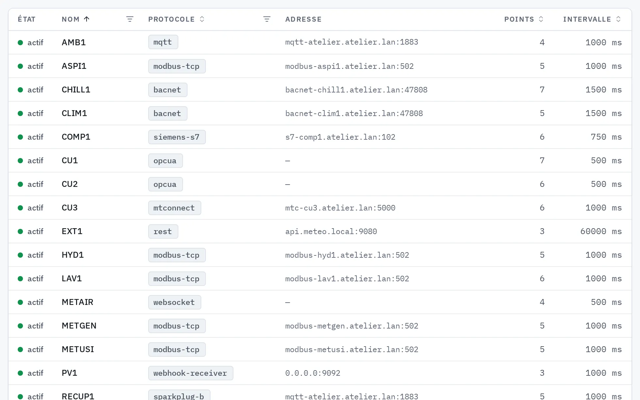Open the filter icon in Protocole column

(267, 19)
